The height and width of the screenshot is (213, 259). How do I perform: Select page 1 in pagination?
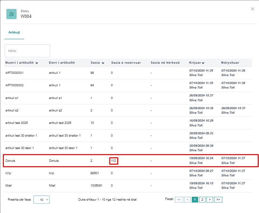coord(195,200)
